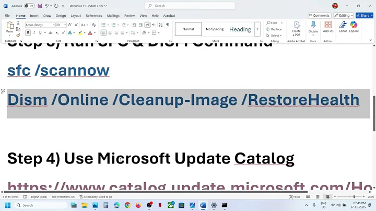Click the vertical scrollbar thumb
This screenshot has height=211, width=376.
click(x=374, y=113)
